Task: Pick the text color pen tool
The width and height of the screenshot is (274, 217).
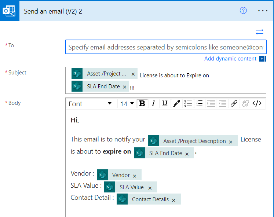Action: 176,104
